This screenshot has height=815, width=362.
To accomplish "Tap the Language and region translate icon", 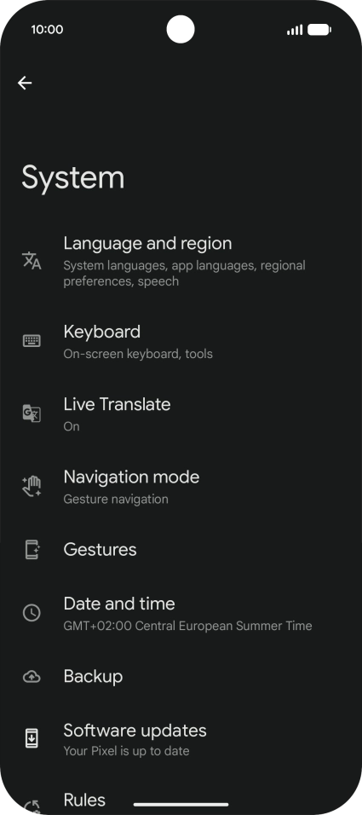I will tap(32, 260).
